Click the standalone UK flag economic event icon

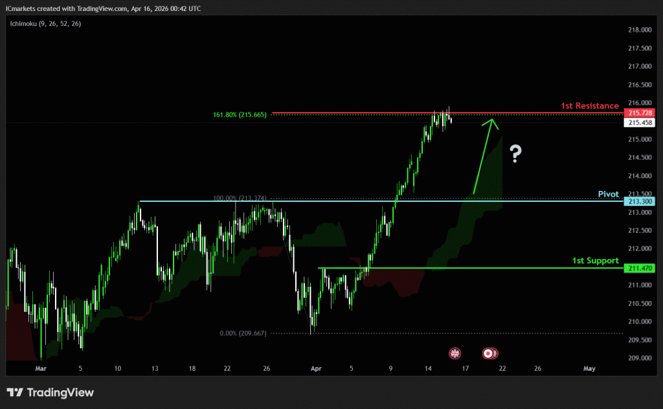(x=455, y=353)
